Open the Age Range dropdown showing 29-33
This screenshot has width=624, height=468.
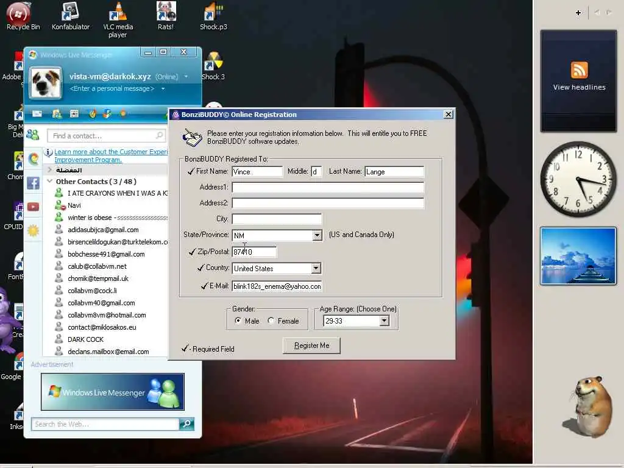click(384, 321)
